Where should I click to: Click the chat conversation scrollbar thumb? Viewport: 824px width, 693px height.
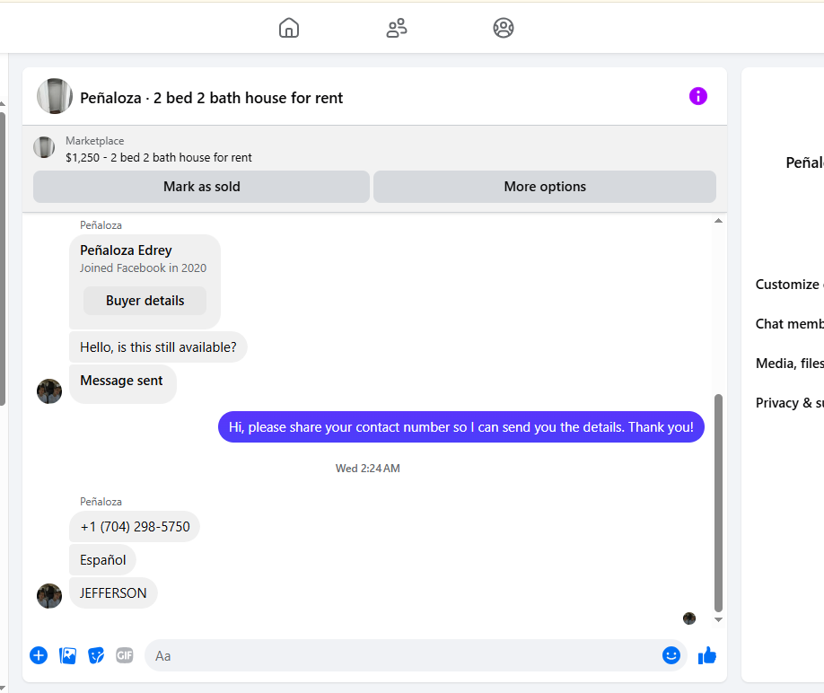718,503
